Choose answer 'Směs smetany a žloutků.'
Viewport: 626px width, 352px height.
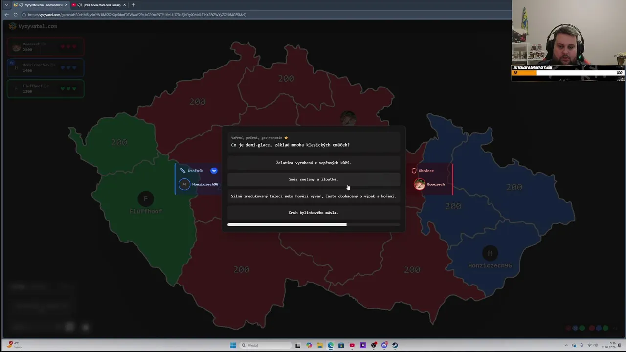313,179
